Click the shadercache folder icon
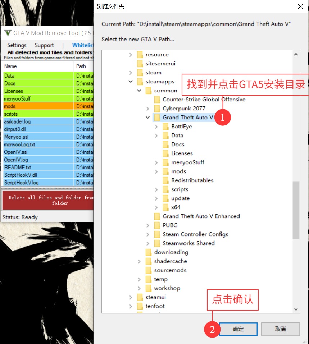Screen dimensions: 309x344 148,261
